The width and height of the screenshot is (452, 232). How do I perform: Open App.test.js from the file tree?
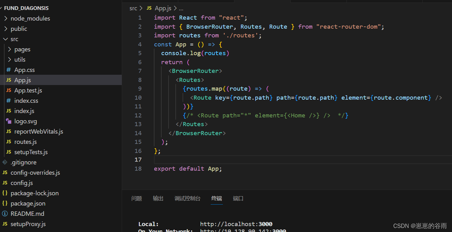[61, 90]
